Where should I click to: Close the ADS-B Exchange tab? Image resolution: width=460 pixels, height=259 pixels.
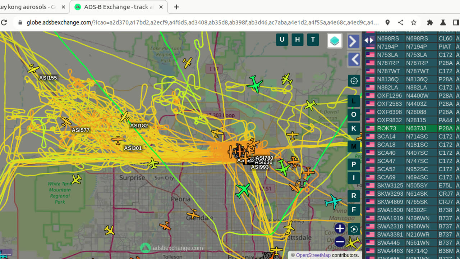click(161, 7)
